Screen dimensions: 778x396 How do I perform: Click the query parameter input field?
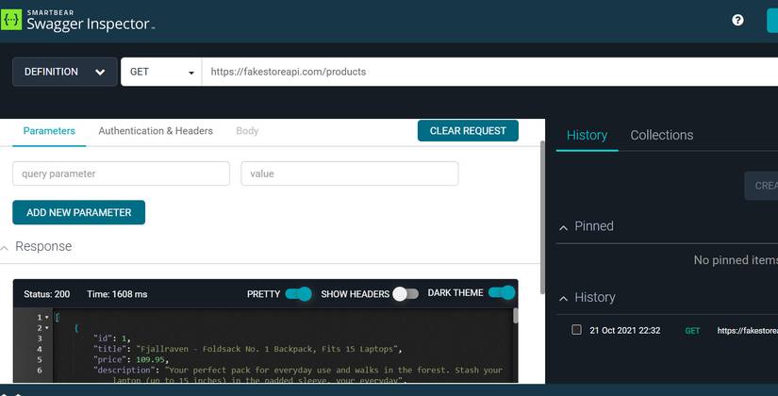pyautogui.click(x=121, y=173)
